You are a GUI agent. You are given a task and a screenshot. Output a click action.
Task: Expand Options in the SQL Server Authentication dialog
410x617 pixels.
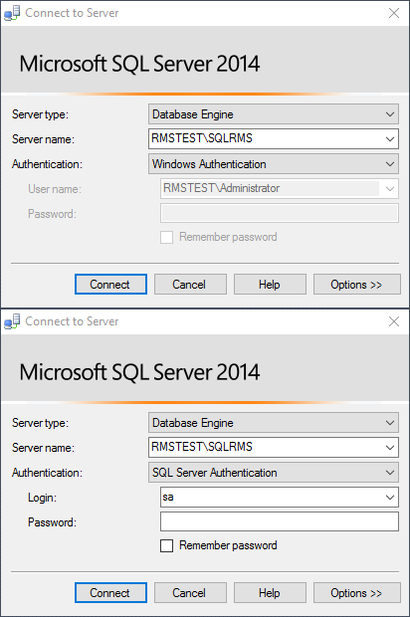pyautogui.click(x=357, y=592)
